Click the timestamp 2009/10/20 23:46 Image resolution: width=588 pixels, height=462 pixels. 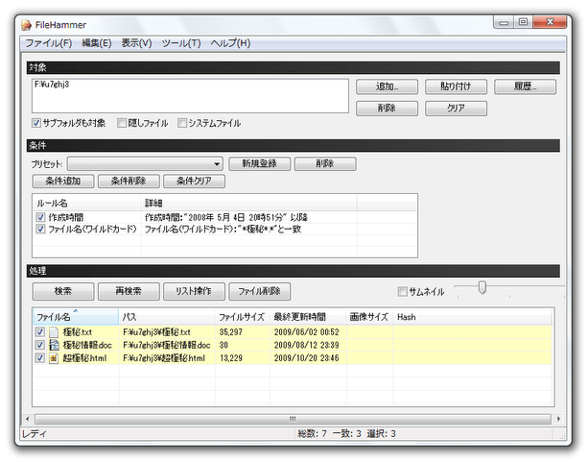306,358
